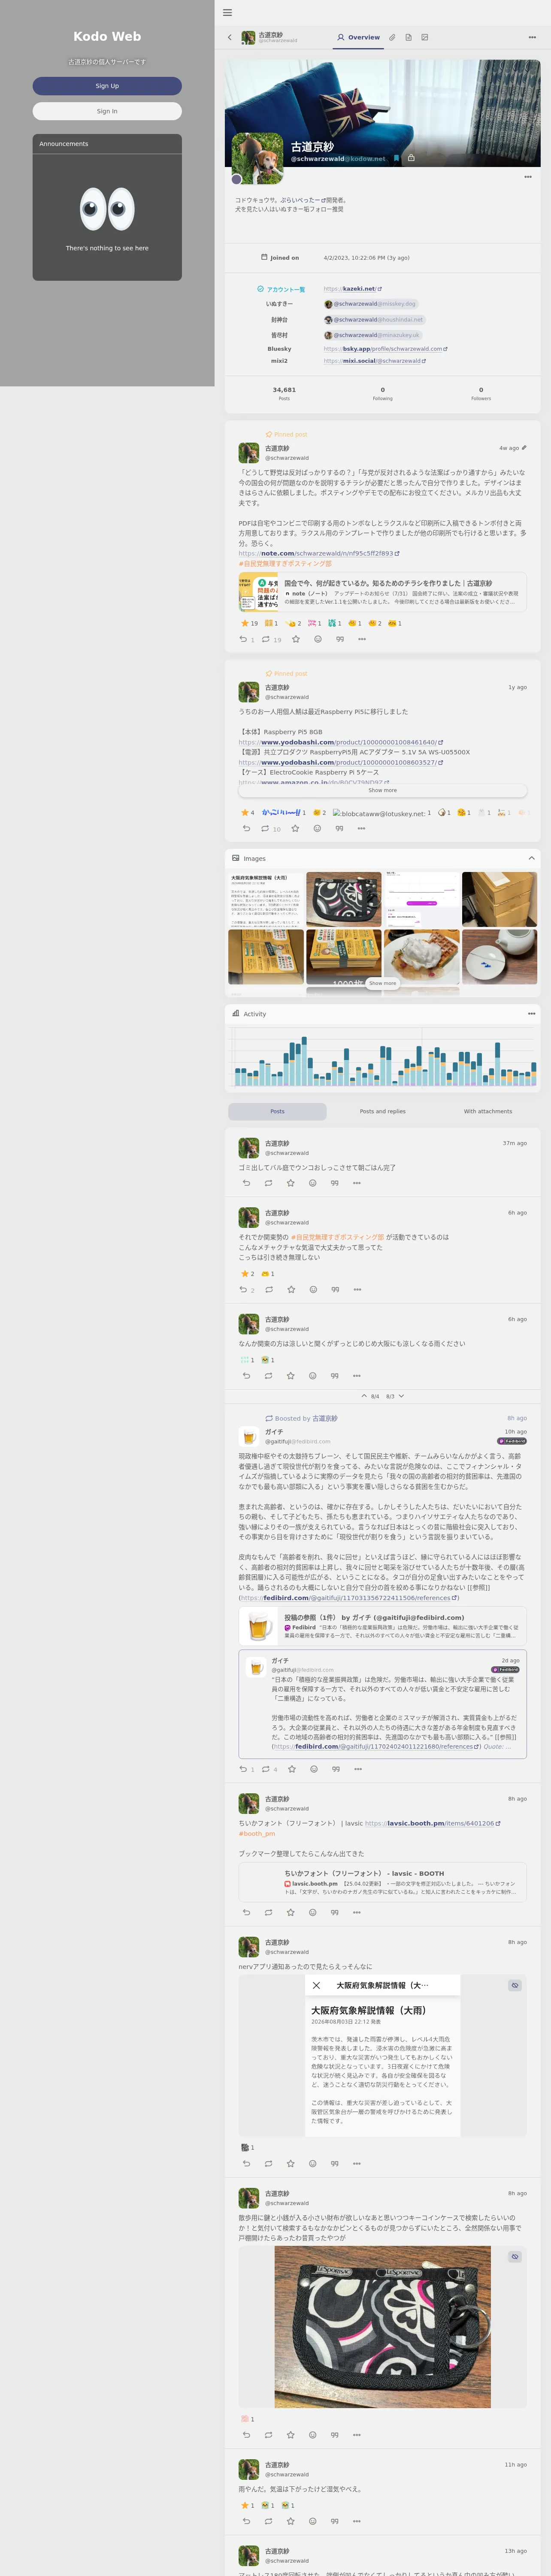This screenshot has height=2576, width=551.
Task: Open the lavsic.booth.pm item link
Action: coord(432,1823)
